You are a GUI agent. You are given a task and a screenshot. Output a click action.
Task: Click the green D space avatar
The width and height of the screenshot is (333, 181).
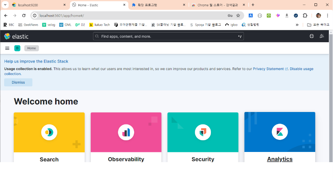(x=17, y=48)
